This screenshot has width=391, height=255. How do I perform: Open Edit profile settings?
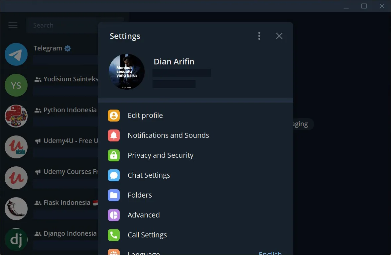(145, 116)
